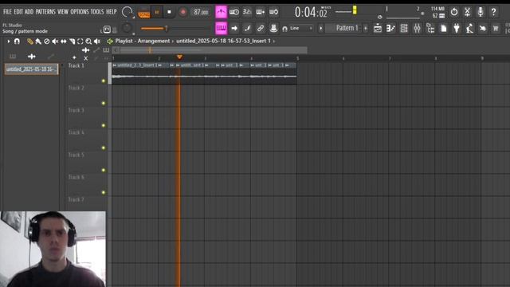The image size is (510, 287).
Task: Toggle the recording countdown button
Action: 247,12
